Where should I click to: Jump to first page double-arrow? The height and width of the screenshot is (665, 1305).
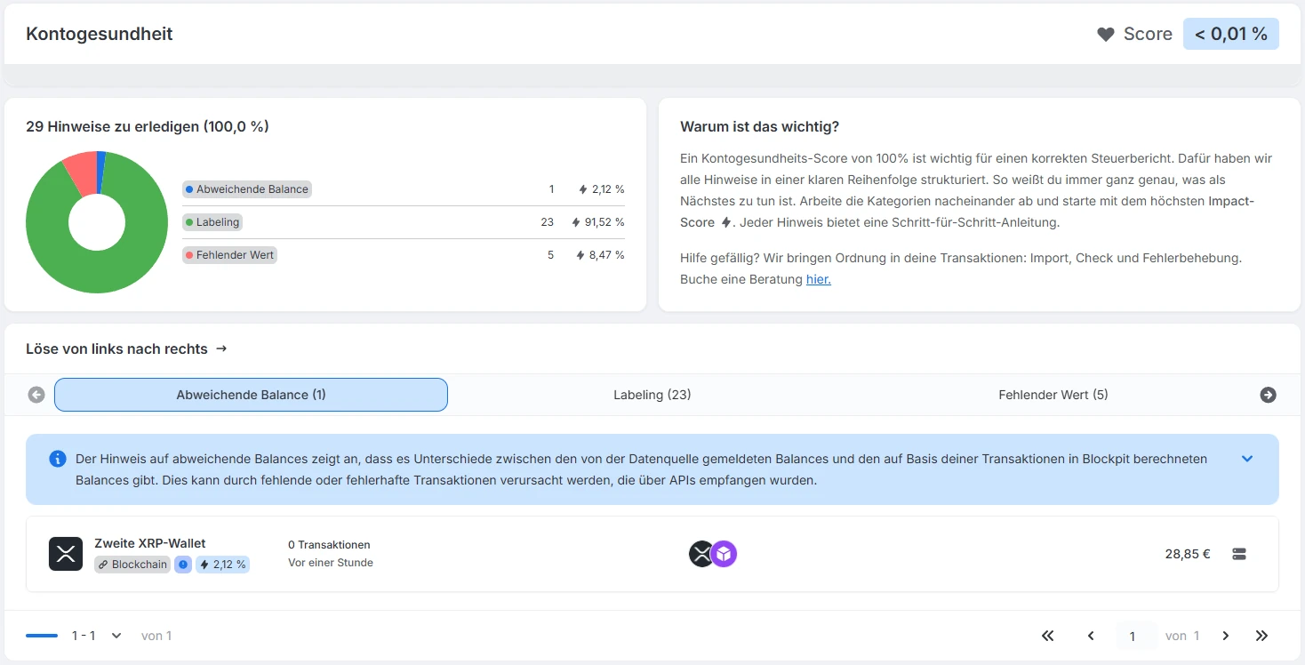click(1047, 636)
